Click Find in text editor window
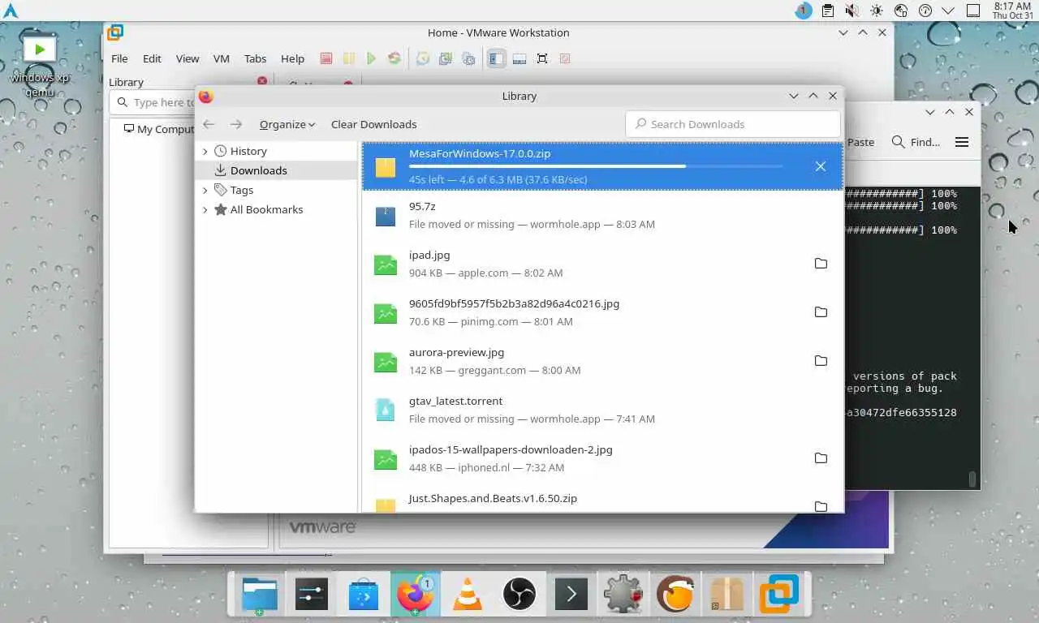The height and width of the screenshot is (623, 1039). coord(916,142)
